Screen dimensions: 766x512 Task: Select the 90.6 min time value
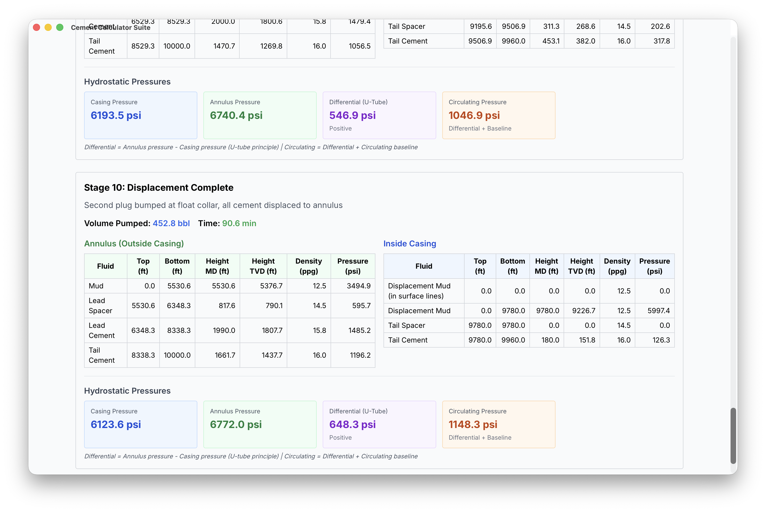[239, 223]
